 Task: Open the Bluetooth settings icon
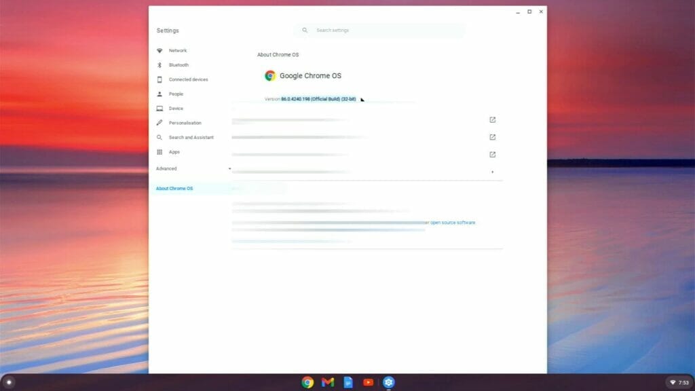point(159,64)
